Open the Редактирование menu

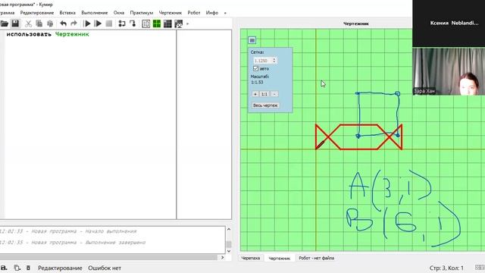coord(37,13)
